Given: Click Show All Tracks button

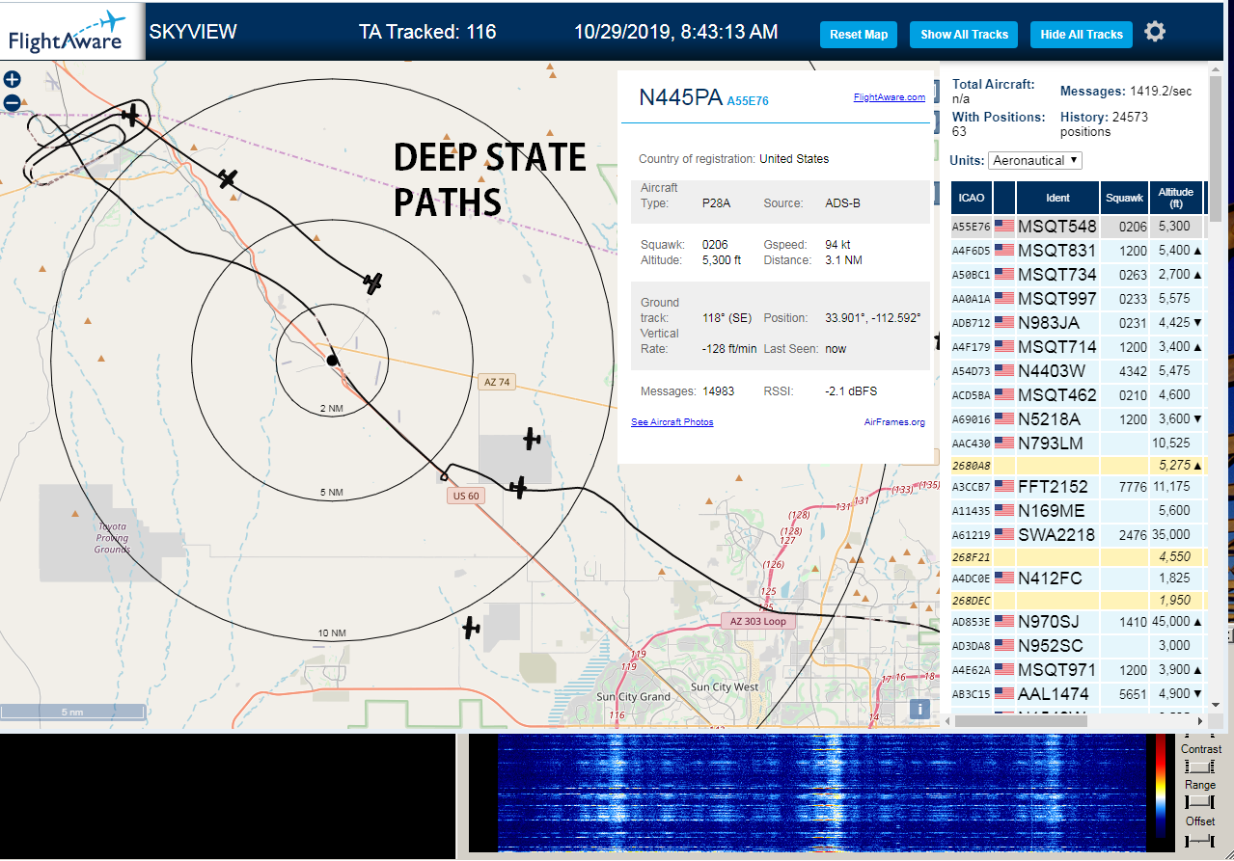Looking at the screenshot, I should coord(964,35).
